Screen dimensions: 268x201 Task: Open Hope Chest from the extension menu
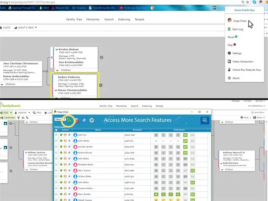pyautogui.click(x=237, y=21)
